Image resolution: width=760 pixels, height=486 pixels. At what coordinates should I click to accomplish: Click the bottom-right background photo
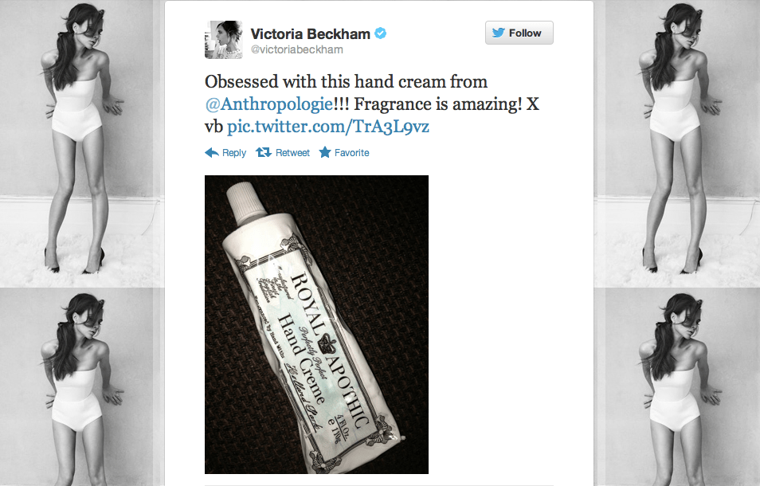677,386
